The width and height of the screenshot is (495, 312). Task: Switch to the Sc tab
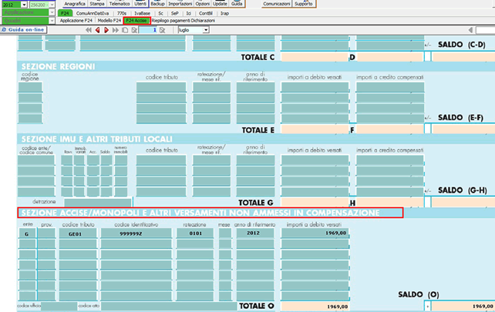coord(161,13)
